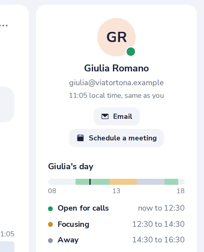Select the Focusing 12:30 to 14:30 row
This screenshot has height=252, width=204.
(116, 224)
